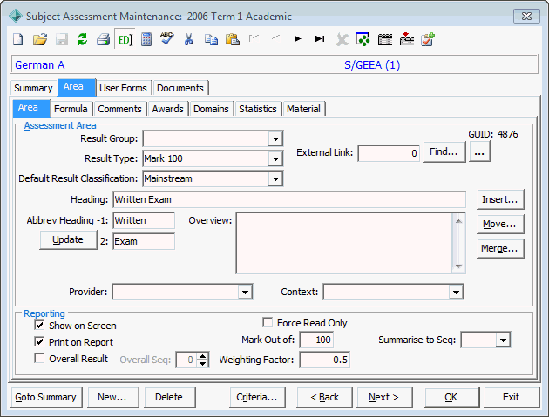Viewport: 549px width, 417px height.
Task: Click the Move... button
Action: pos(500,224)
